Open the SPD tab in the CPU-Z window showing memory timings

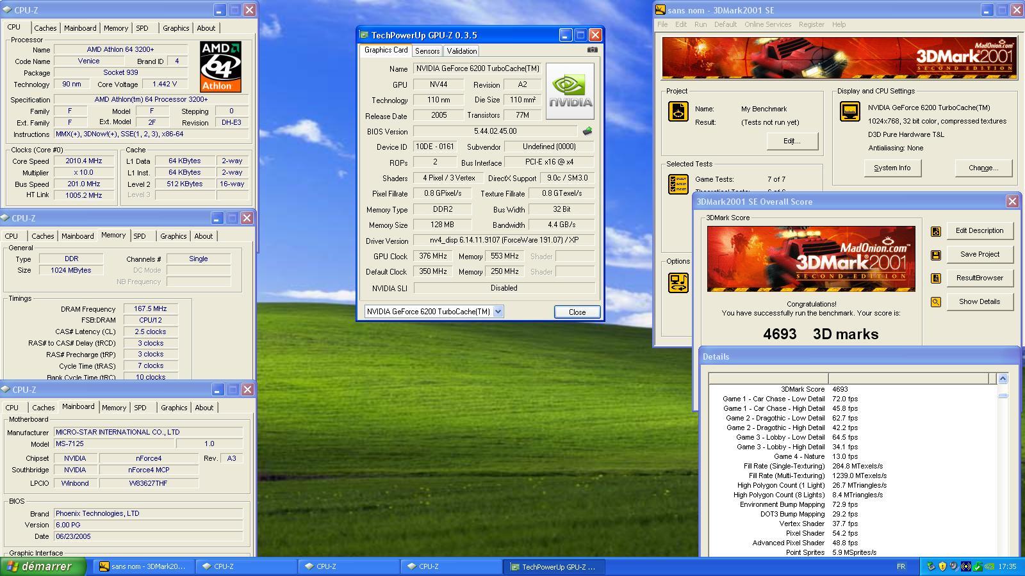pyautogui.click(x=140, y=236)
